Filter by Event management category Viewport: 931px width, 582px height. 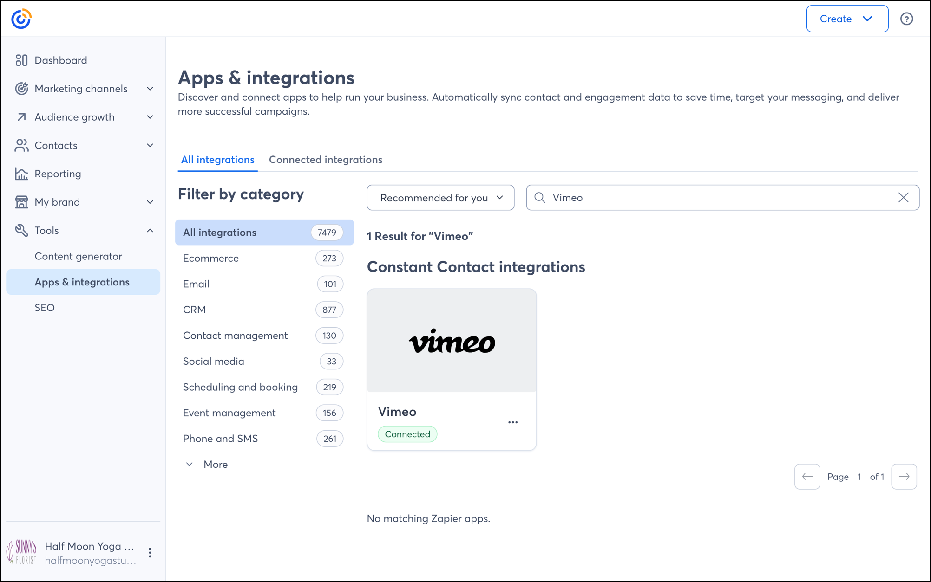(x=264, y=413)
